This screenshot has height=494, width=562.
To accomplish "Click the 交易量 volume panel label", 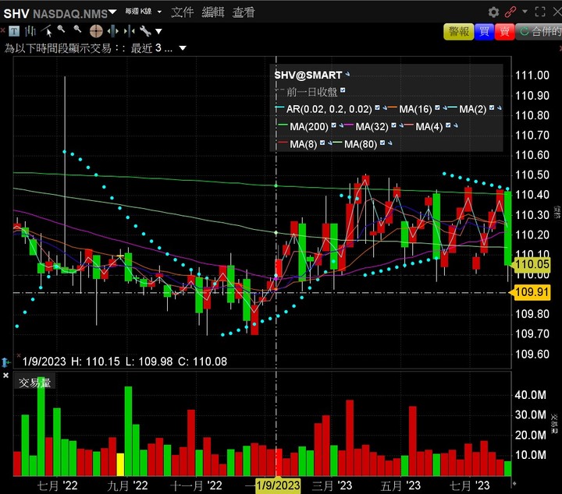I will tap(34, 383).
